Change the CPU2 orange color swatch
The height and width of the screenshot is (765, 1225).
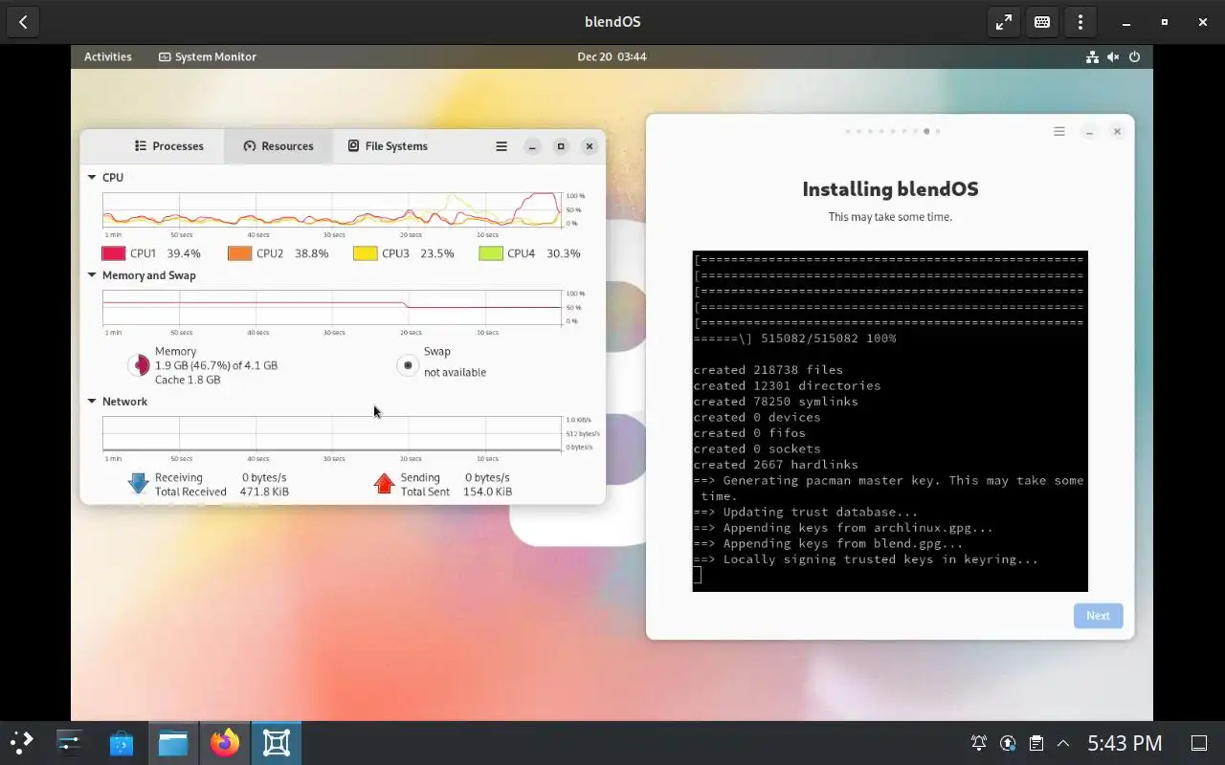[239, 253]
